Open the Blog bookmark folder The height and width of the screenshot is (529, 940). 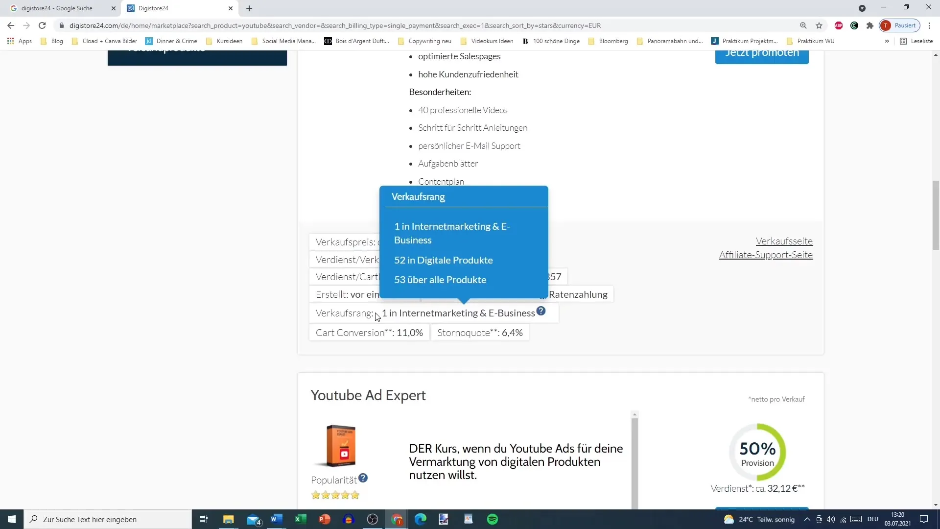point(52,41)
